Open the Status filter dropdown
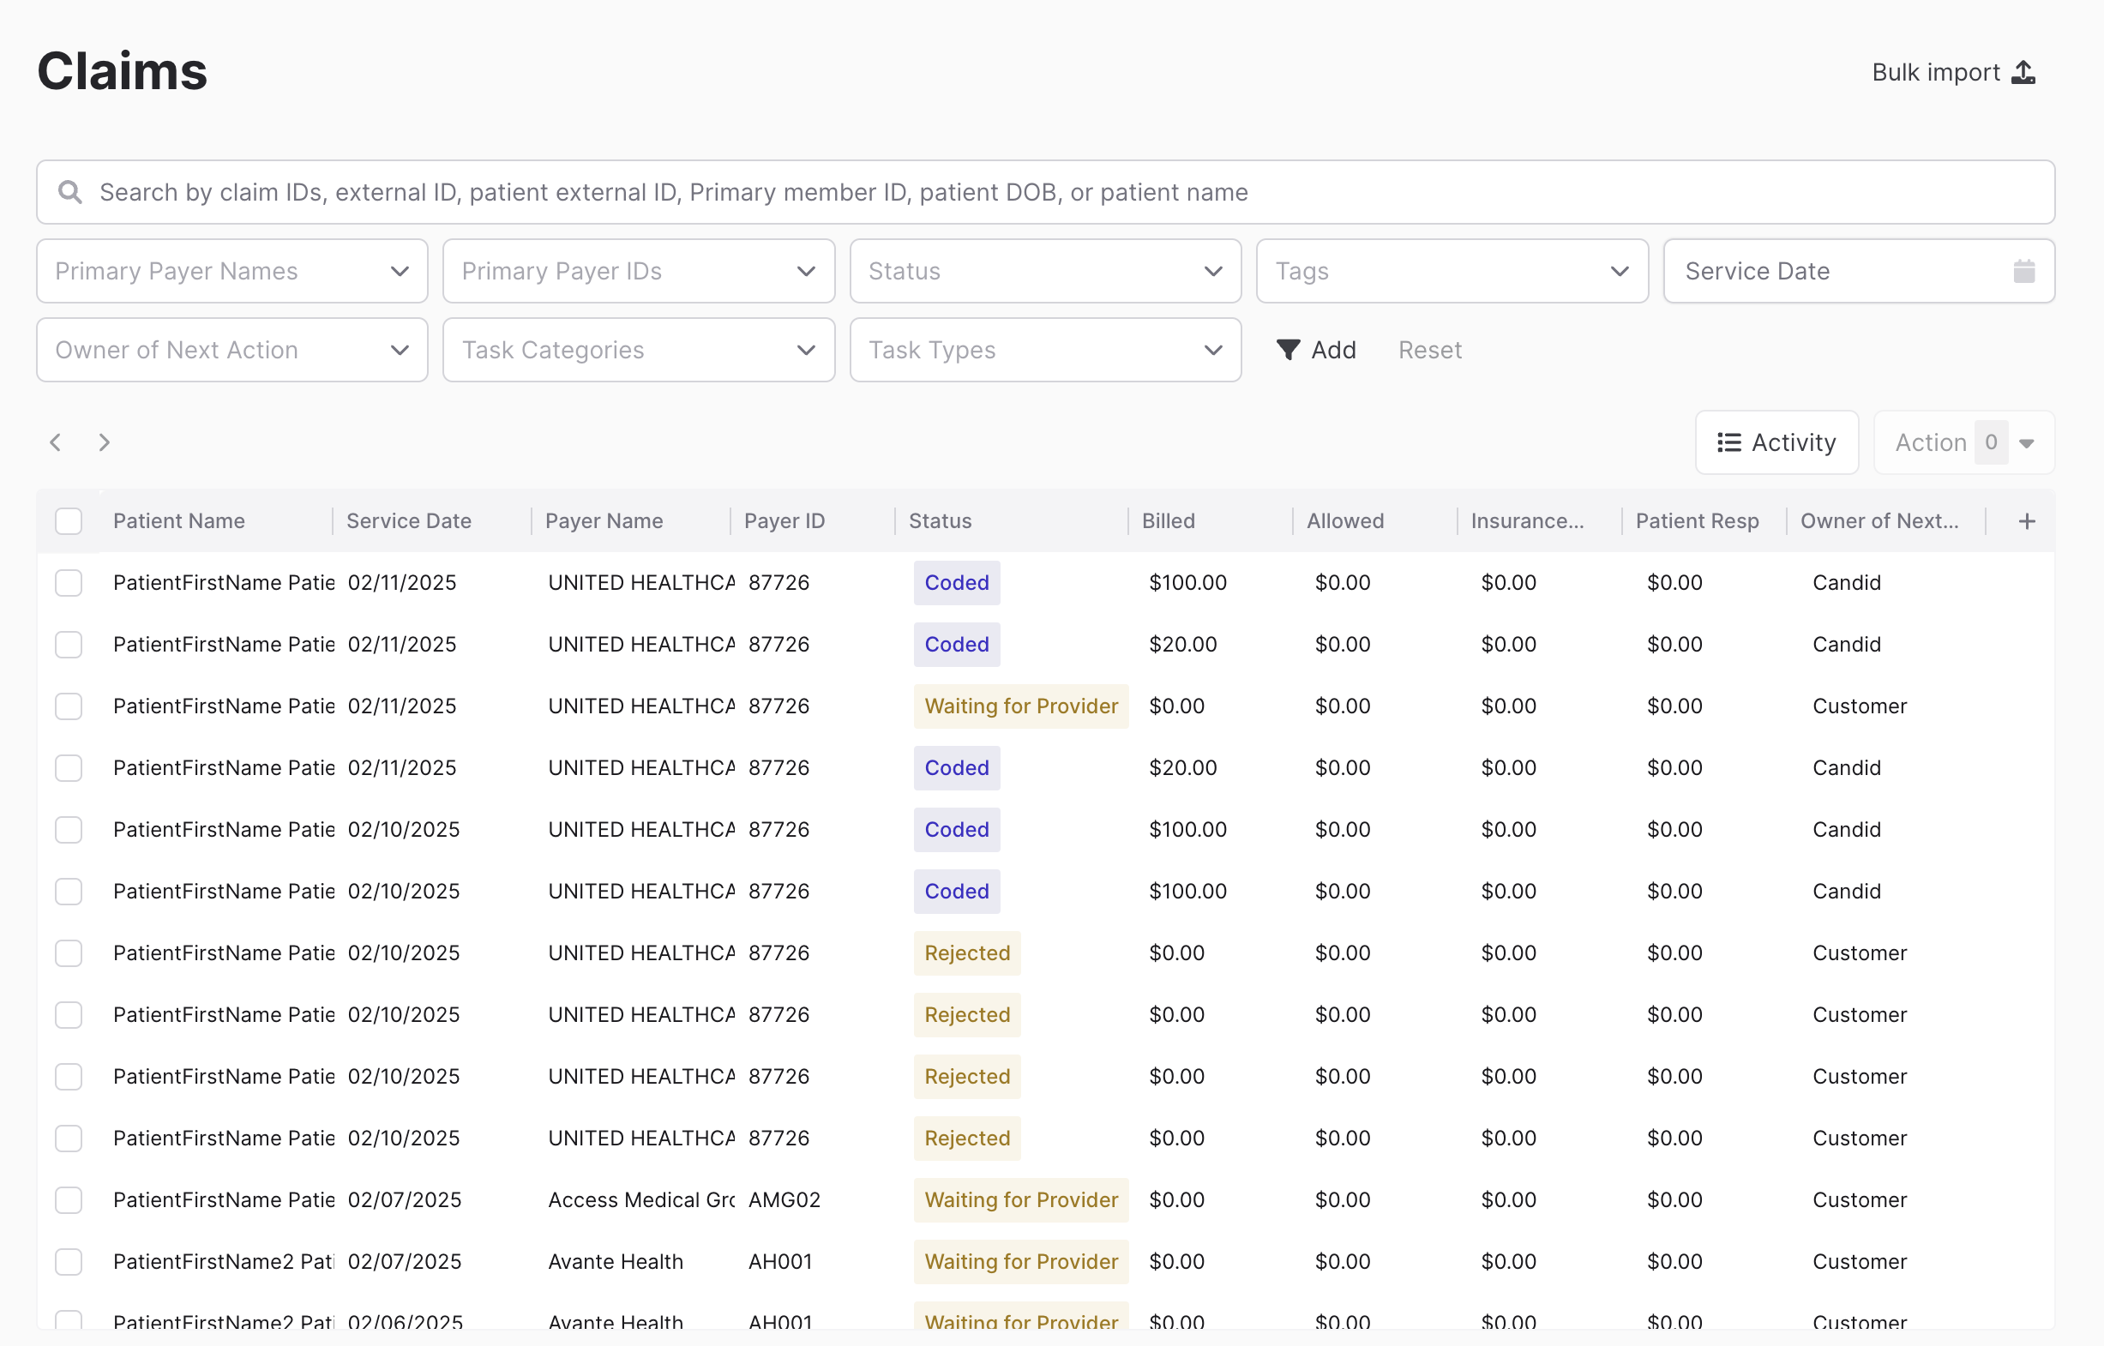This screenshot has width=2104, height=1346. point(1044,271)
